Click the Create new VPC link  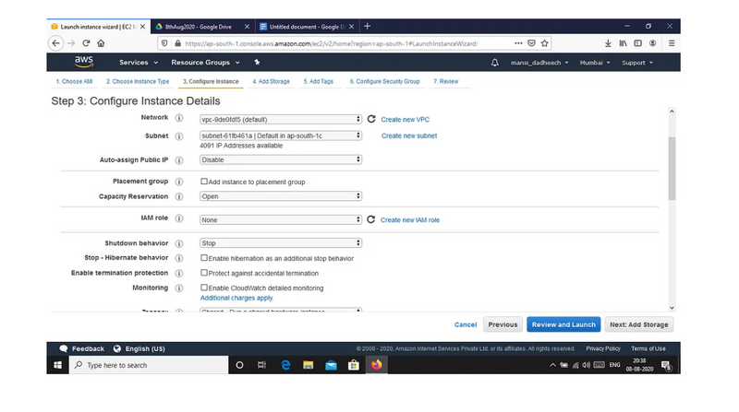(405, 120)
